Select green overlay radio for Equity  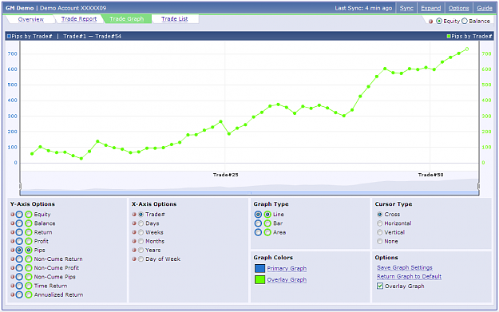(x=29, y=215)
